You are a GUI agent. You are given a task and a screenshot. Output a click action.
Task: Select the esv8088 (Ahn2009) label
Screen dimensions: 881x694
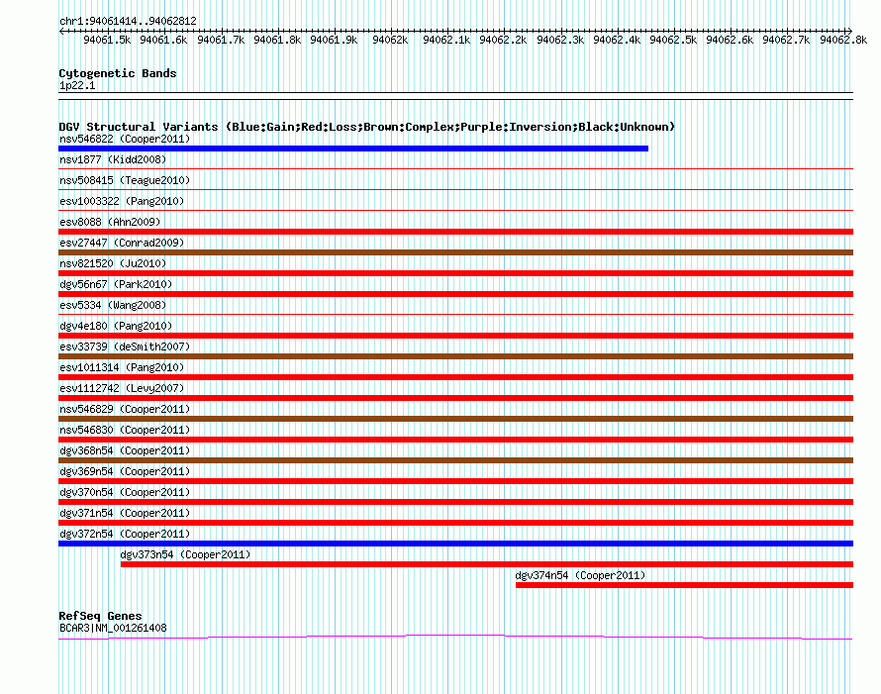[x=110, y=222]
